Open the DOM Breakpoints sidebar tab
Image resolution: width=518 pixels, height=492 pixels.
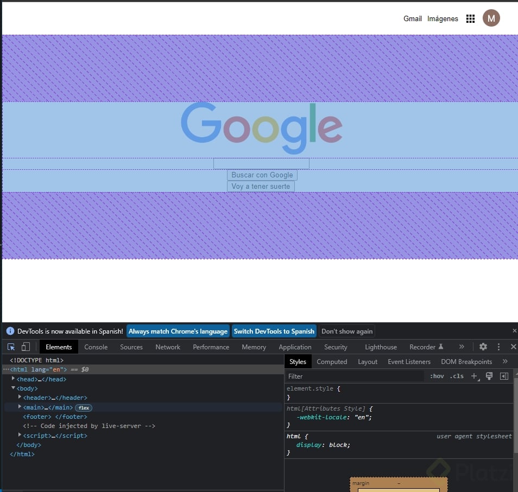pos(466,362)
